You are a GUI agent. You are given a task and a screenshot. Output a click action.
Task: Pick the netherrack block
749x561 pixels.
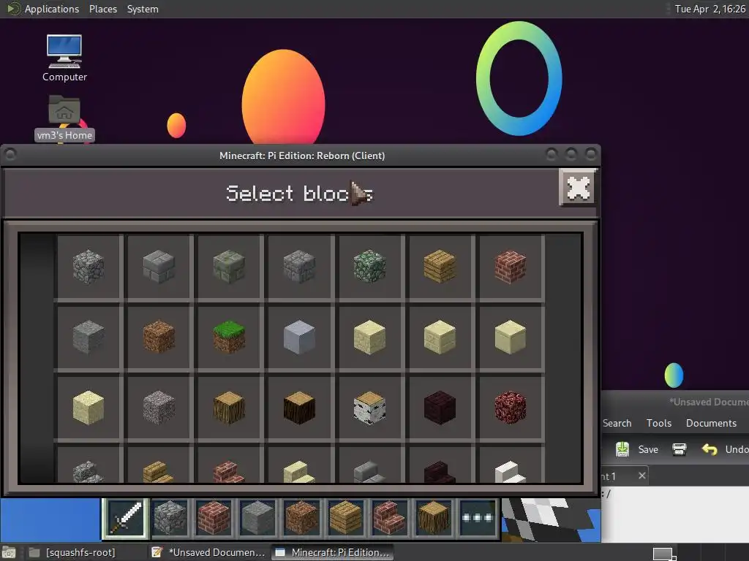[x=510, y=408]
